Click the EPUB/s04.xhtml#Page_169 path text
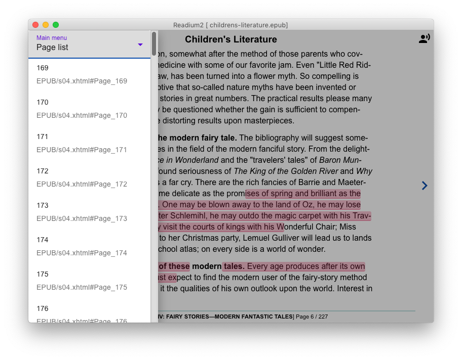This screenshot has width=462, height=360. point(82,81)
